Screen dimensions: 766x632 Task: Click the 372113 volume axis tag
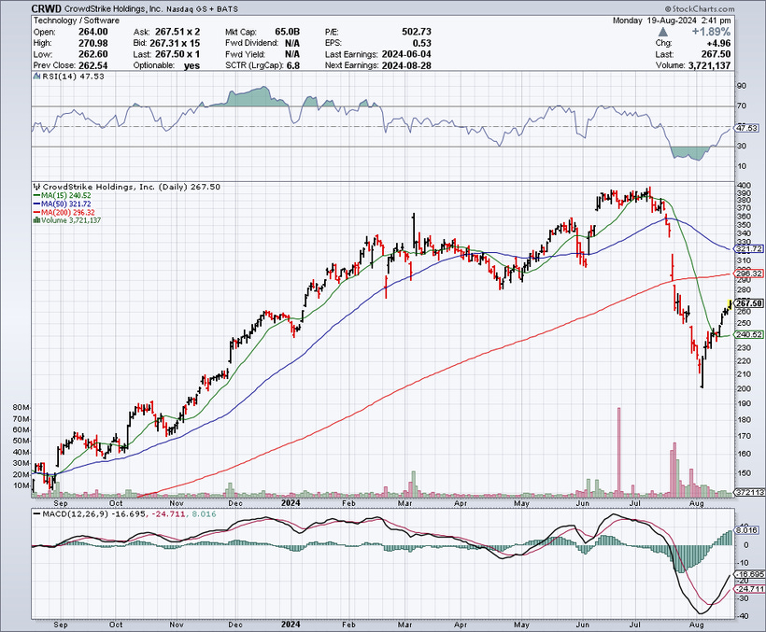pos(749,492)
